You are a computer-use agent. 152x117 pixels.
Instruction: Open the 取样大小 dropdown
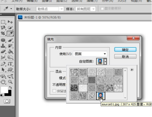[50, 9]
